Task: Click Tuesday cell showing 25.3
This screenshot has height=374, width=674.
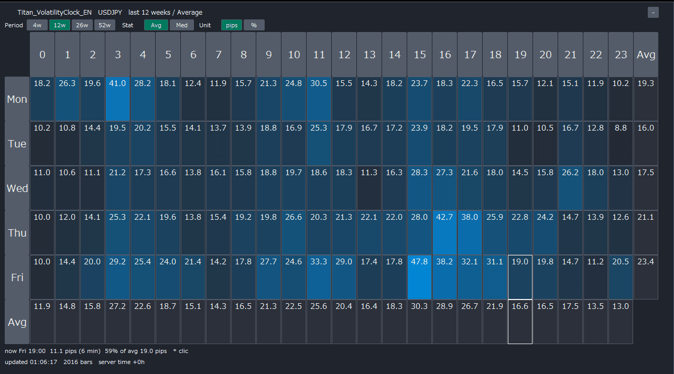Action: point(319,144)
